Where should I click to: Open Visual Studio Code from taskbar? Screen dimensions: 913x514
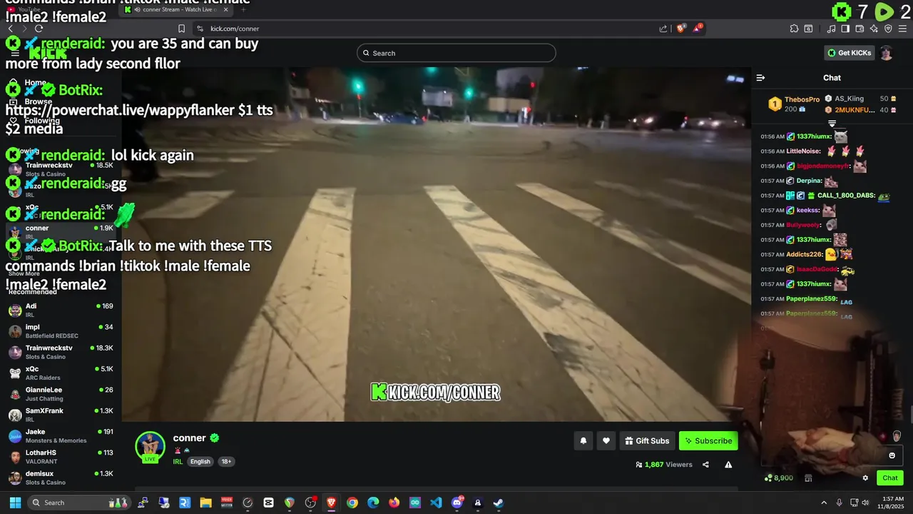[x=436, y=503]
